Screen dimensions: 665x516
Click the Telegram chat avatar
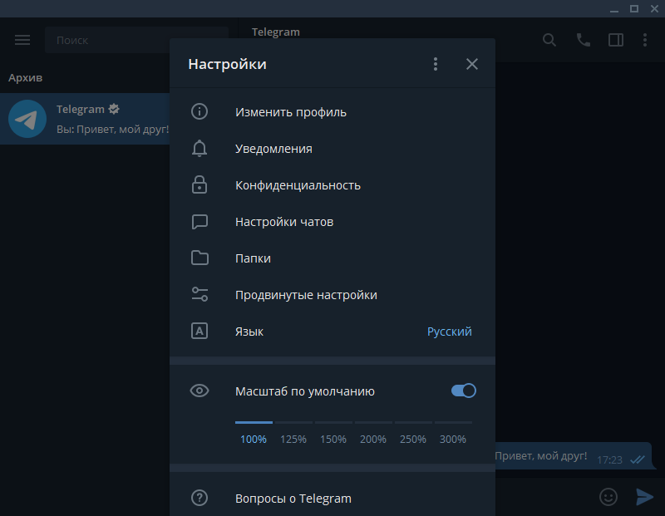[x=27, y=119]
